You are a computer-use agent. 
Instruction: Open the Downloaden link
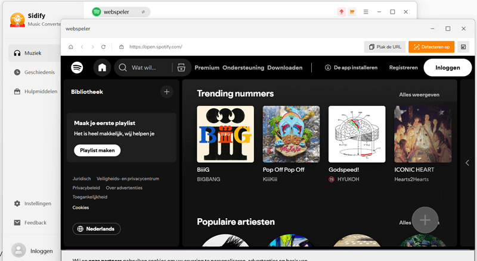pos(285,68)
